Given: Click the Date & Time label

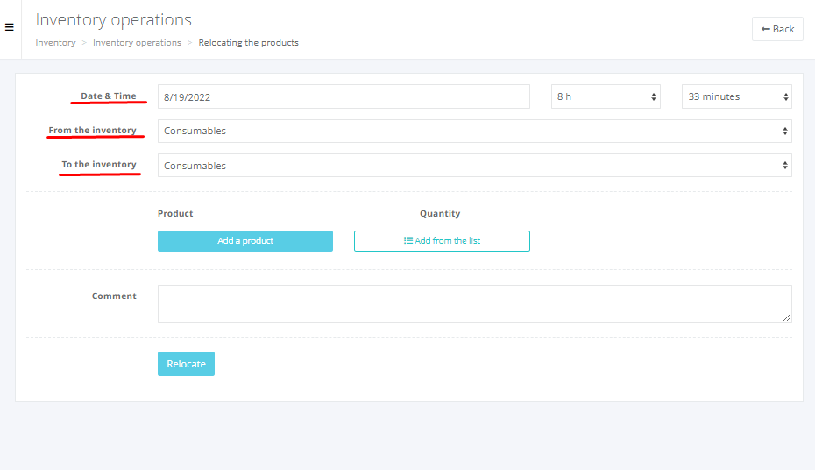Looking at the screenshot, I should click(x=109, y=96).
